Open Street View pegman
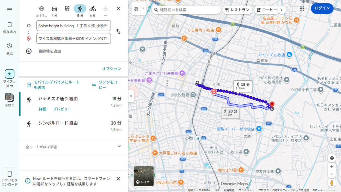Viewport: 341px width, 192px height. click(332, 183)
